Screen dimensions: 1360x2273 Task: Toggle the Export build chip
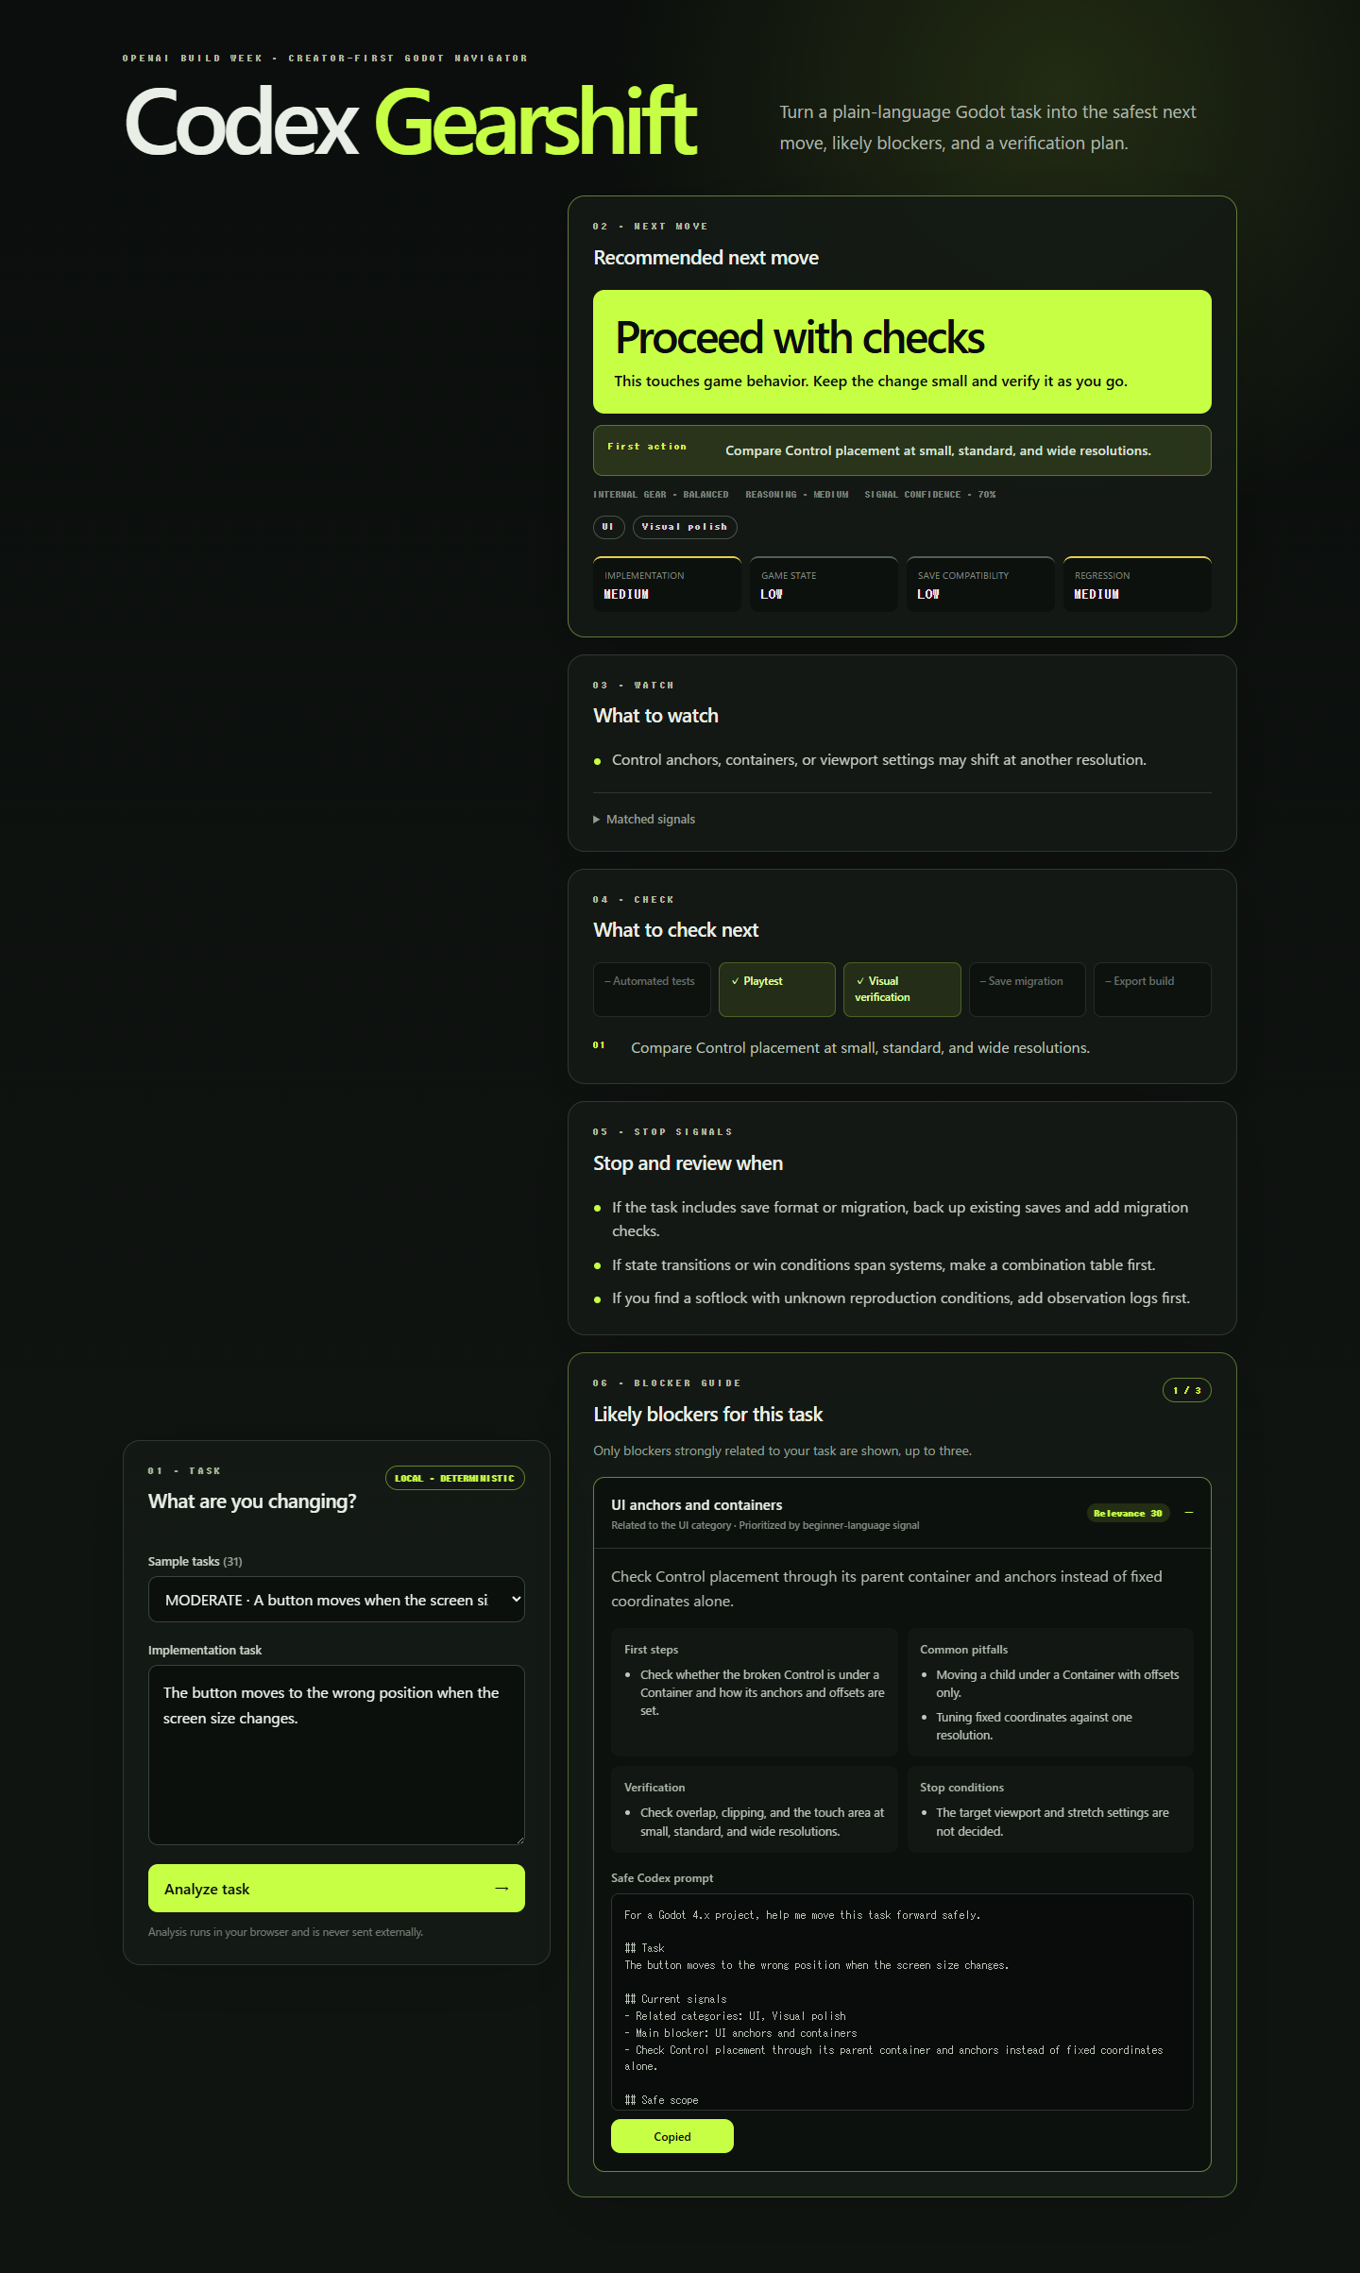click(x=1152, y=990)
